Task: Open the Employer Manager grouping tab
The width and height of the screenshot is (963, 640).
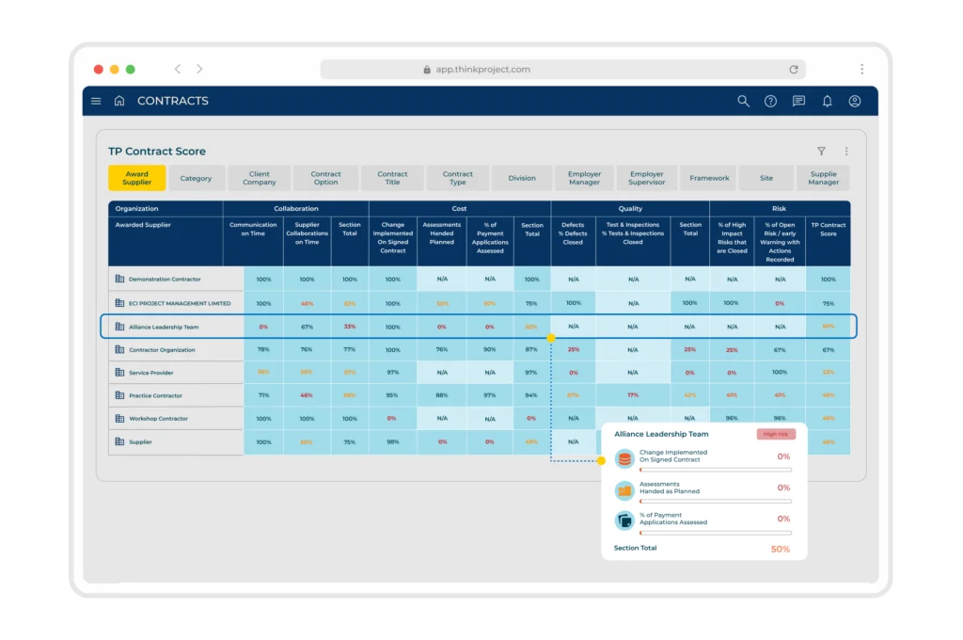Action: tap(584, 178)
